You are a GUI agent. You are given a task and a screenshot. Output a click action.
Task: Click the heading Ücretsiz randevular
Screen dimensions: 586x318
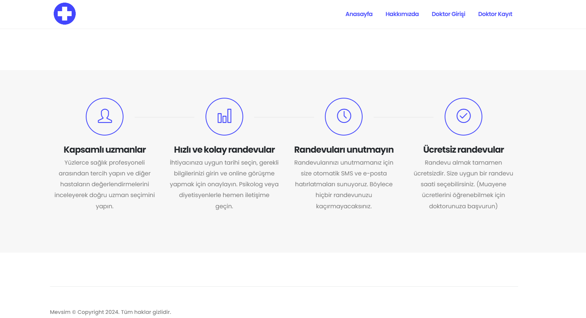[x=463, y=150]
